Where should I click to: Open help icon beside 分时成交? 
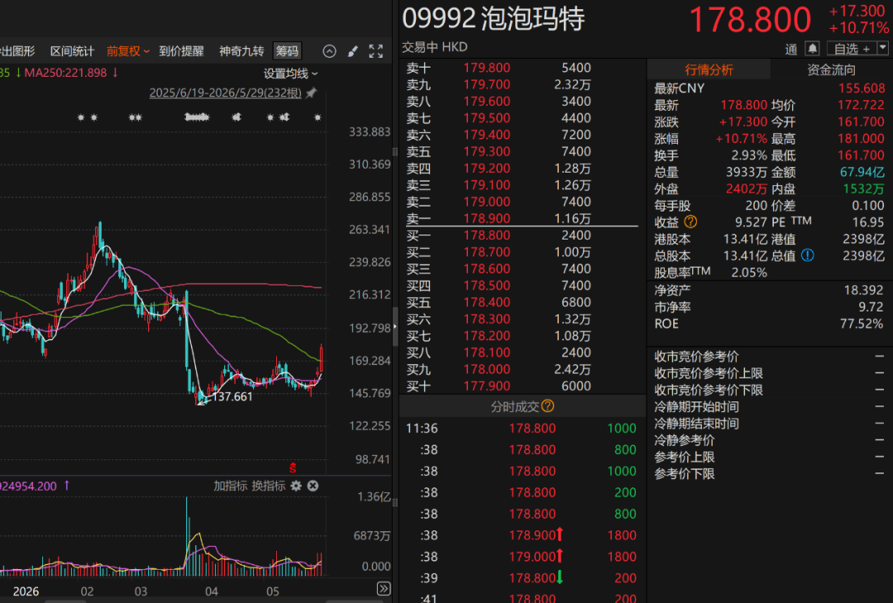click(x=547, y=406)
